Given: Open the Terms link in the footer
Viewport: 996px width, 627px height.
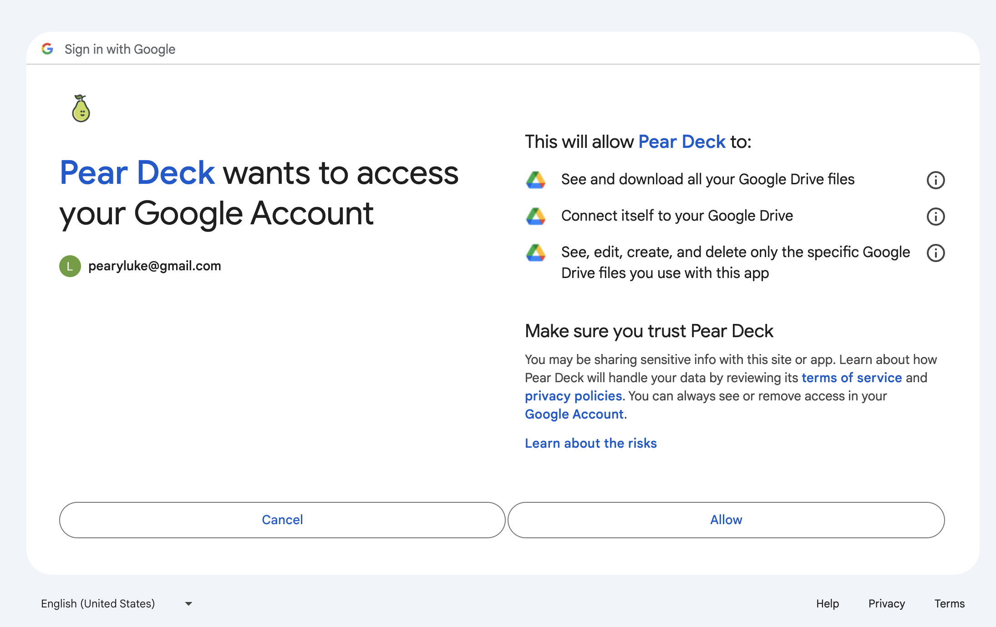Looking at the screenshot, I should coord(949,603).
